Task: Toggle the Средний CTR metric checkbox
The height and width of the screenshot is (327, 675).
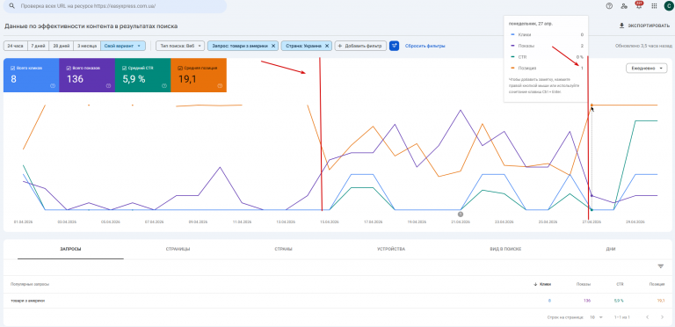Action: 125,68
